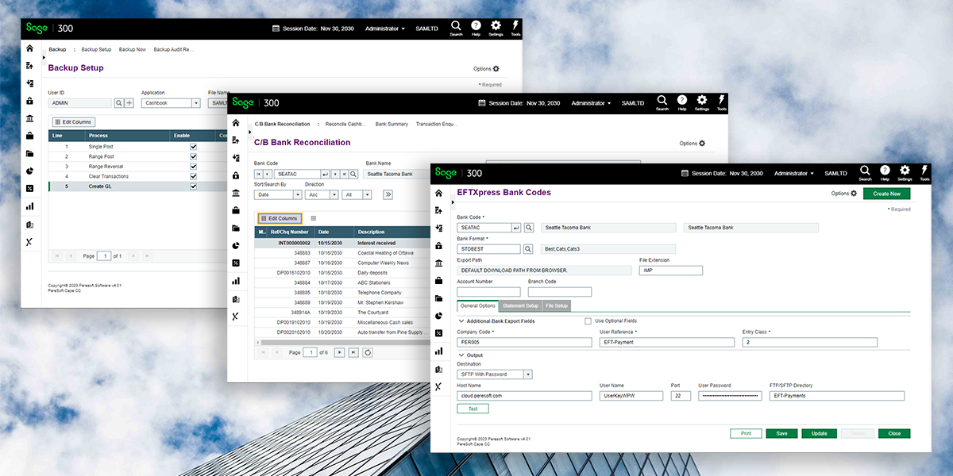
Task: Open Search in EFTXpress window header
Action: (866, 172)
